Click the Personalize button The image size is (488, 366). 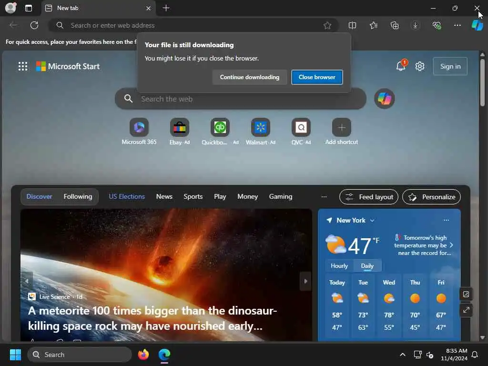tap(431, 197)
